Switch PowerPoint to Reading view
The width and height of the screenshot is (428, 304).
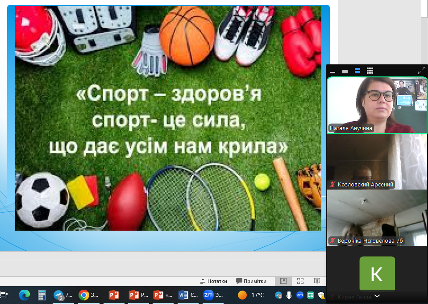coord(317,281)
